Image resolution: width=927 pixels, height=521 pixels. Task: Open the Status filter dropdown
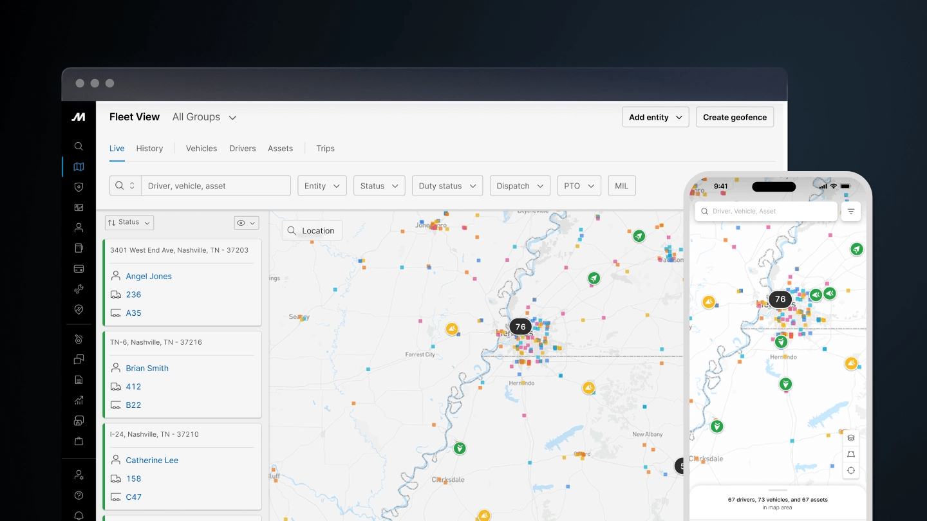[x=379, y=186]
